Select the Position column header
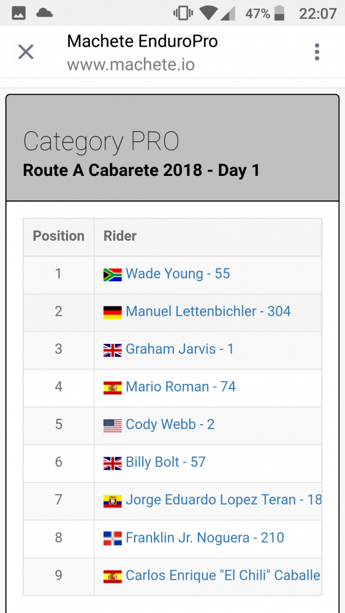The width and height of the screenshot is (345, 613). tap(59, 236)
